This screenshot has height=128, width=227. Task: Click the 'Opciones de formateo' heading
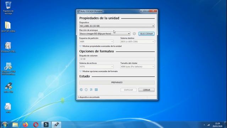click(x=96, y=51)
